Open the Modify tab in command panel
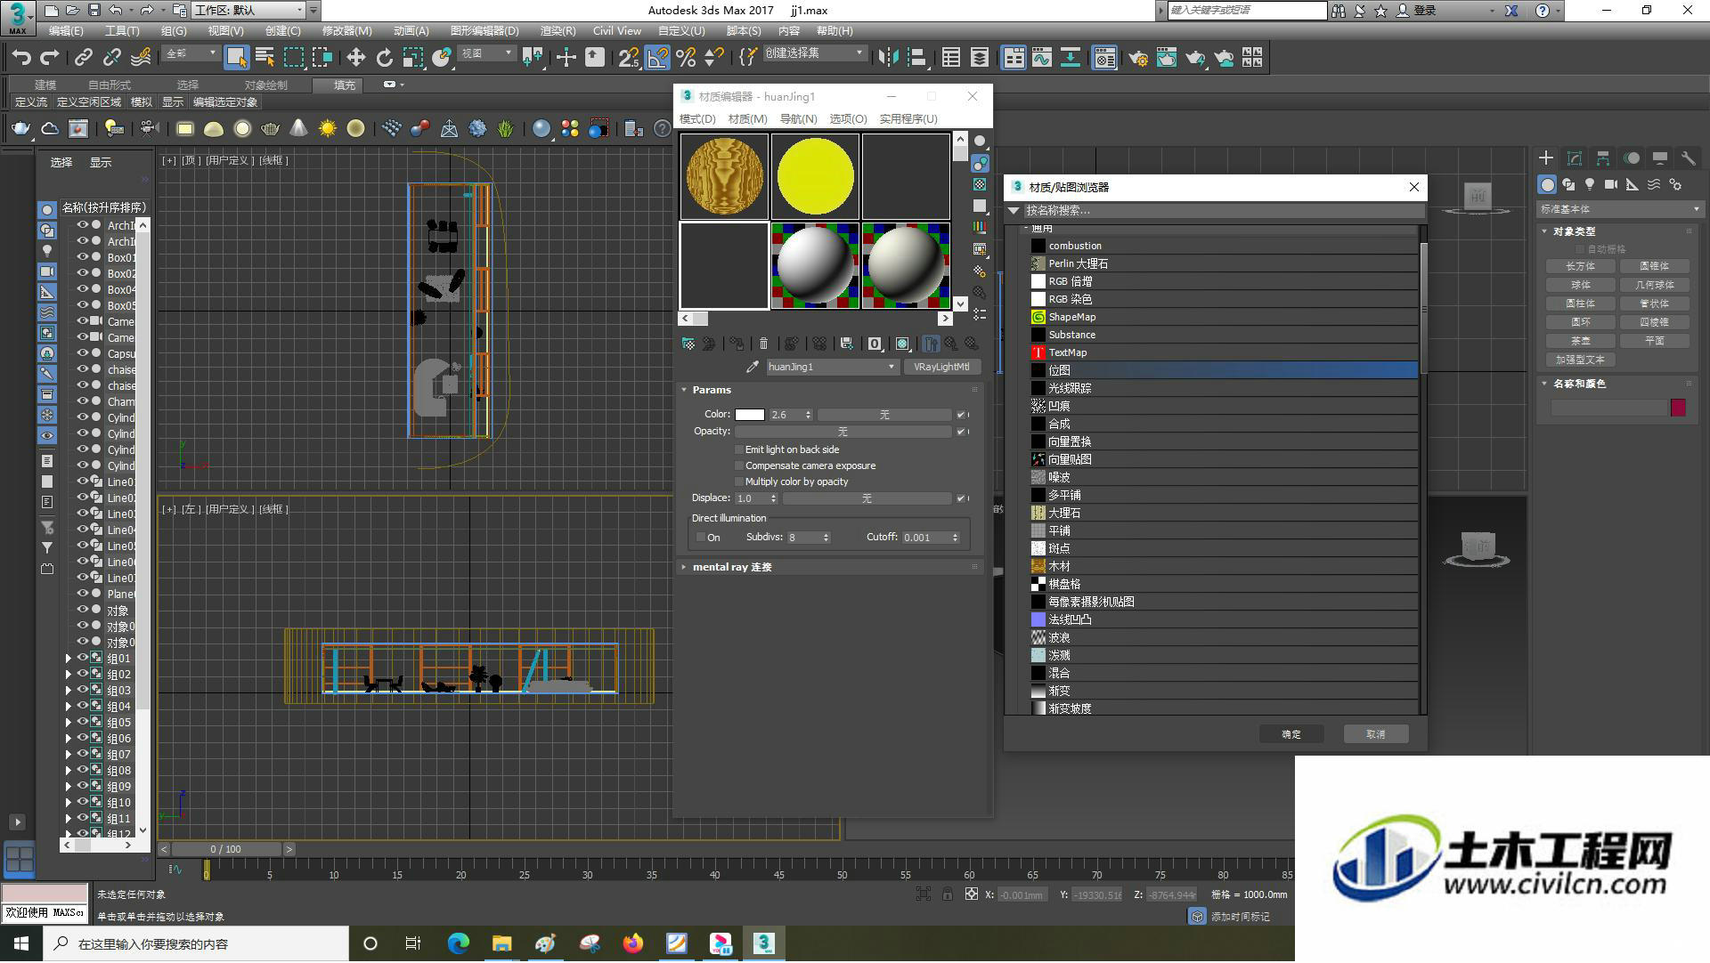The height and width of the screenshot is (963, 1710). 1575,158
